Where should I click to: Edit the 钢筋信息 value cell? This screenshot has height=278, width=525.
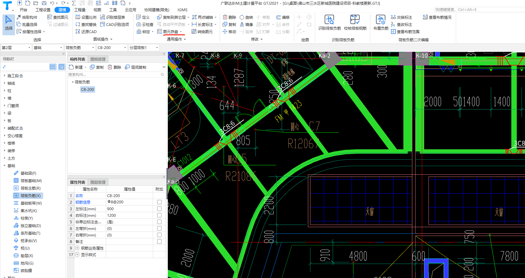pyautogui.click(x=129, y=202)
